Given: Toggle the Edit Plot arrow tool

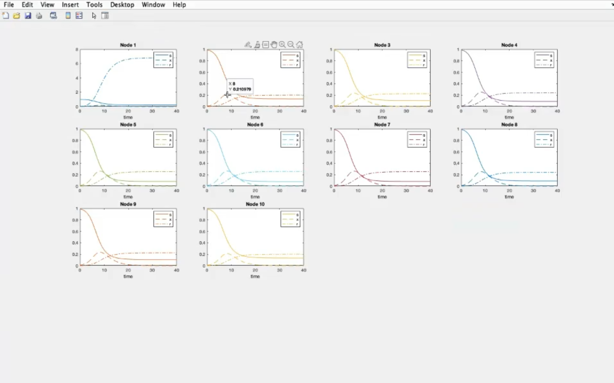Looking at the screenshot, I should [94, 16].
